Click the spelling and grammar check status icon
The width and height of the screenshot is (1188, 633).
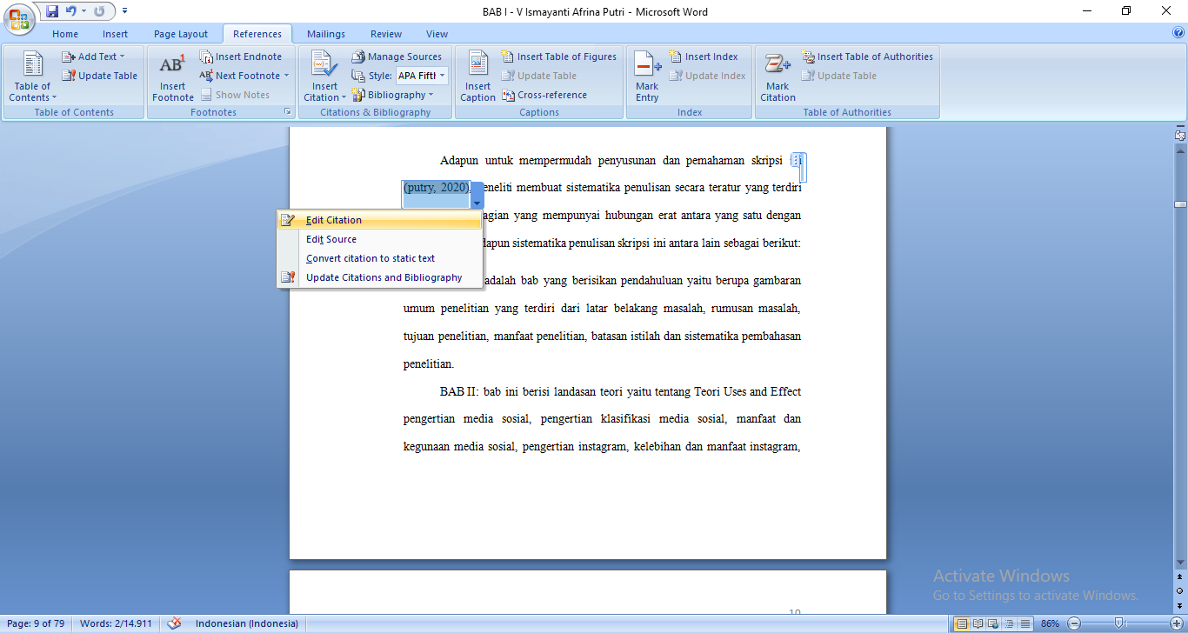coord(175,623)
